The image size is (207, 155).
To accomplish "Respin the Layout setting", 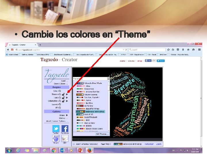I will [x=60, y=104].
